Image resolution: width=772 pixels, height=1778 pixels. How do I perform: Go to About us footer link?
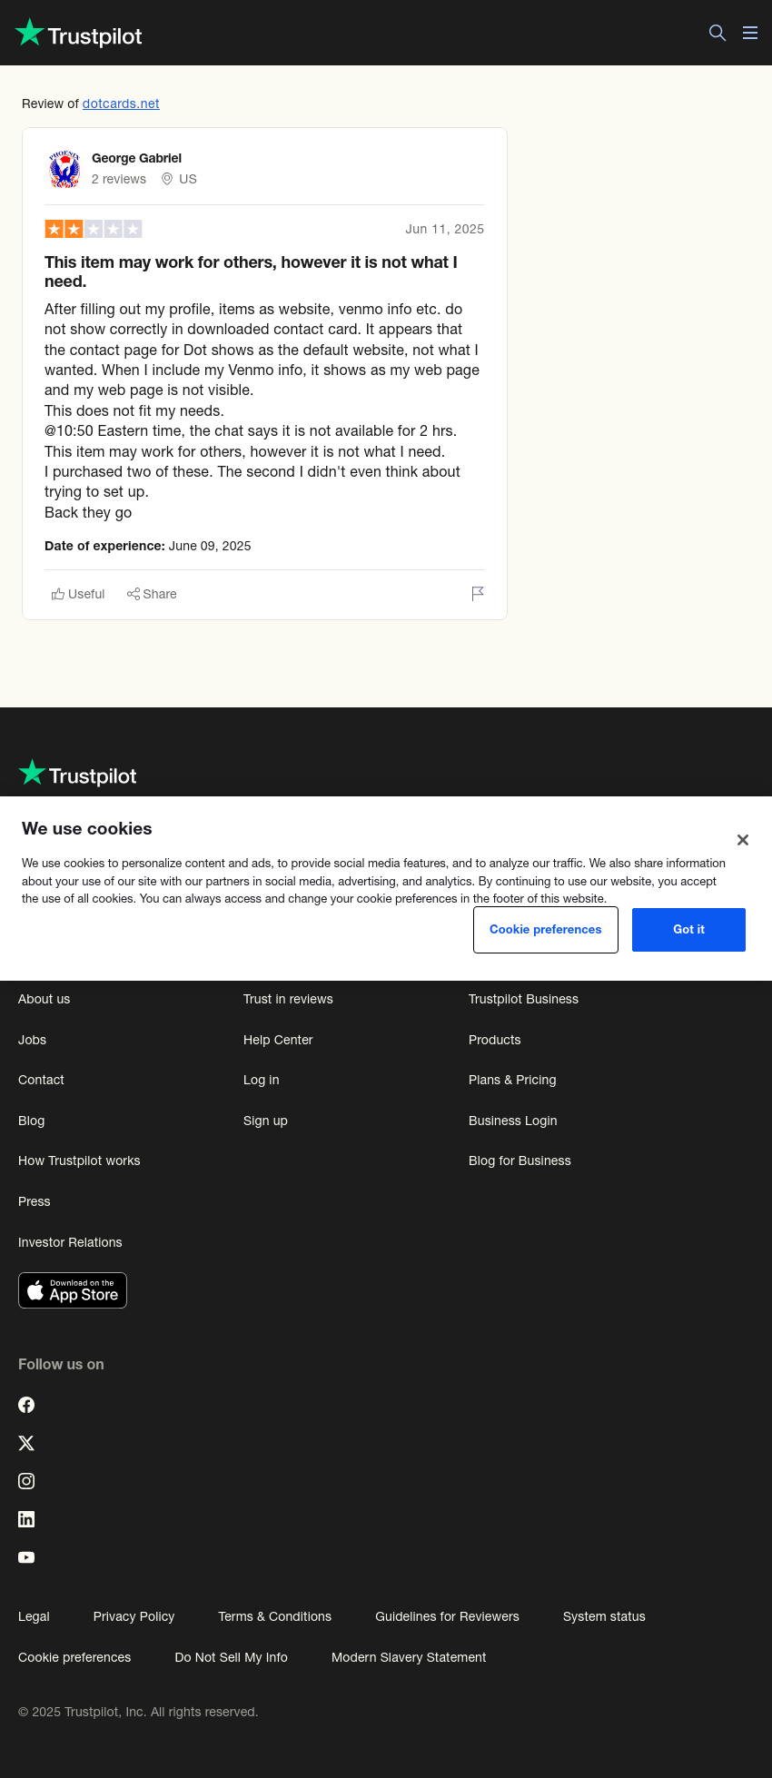coord(44,999)
